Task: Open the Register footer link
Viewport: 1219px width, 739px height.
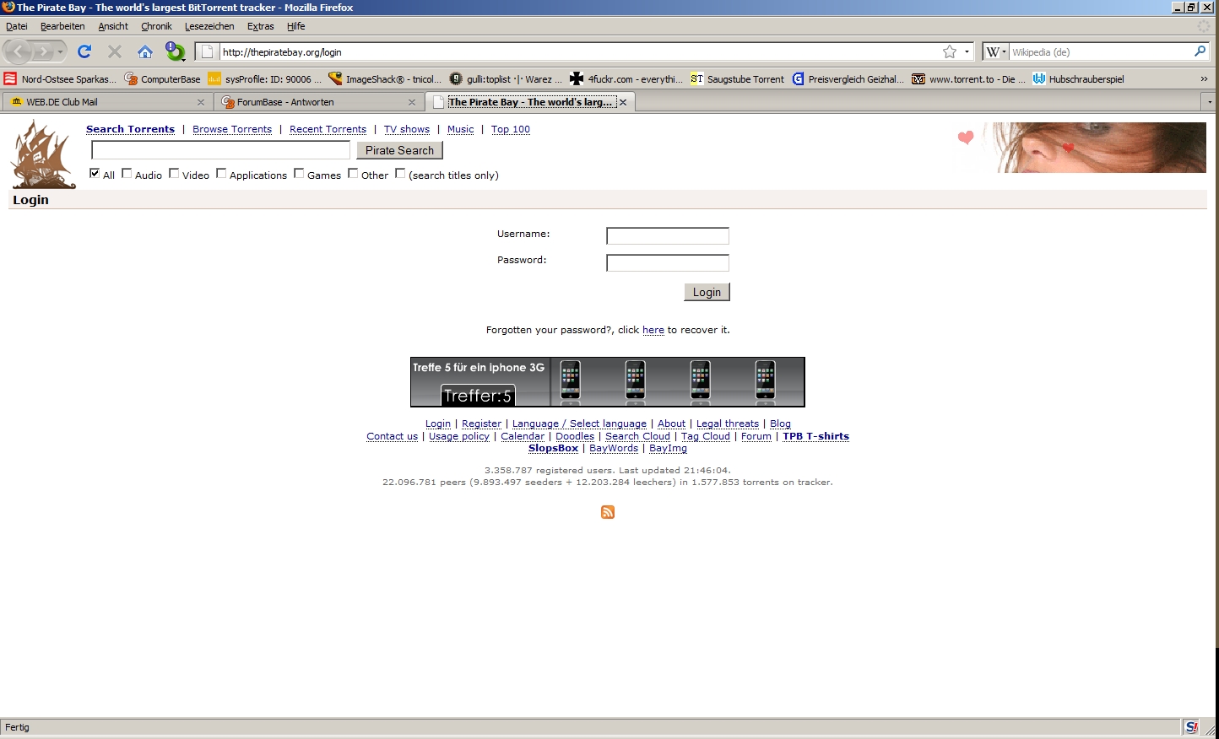Action: pyautogui.click(x=481, y=423)
